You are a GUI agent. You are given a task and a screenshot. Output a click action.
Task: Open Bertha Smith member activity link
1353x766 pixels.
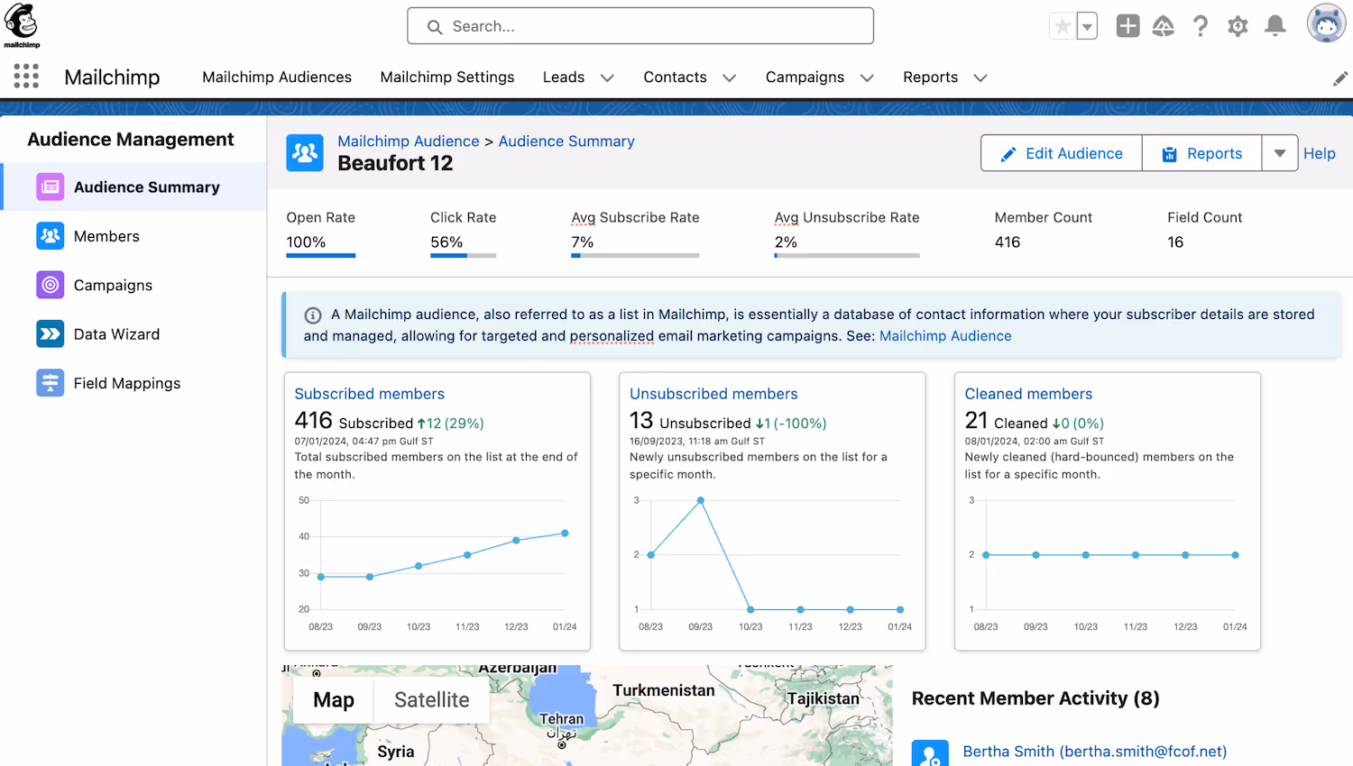point(1094,752)
